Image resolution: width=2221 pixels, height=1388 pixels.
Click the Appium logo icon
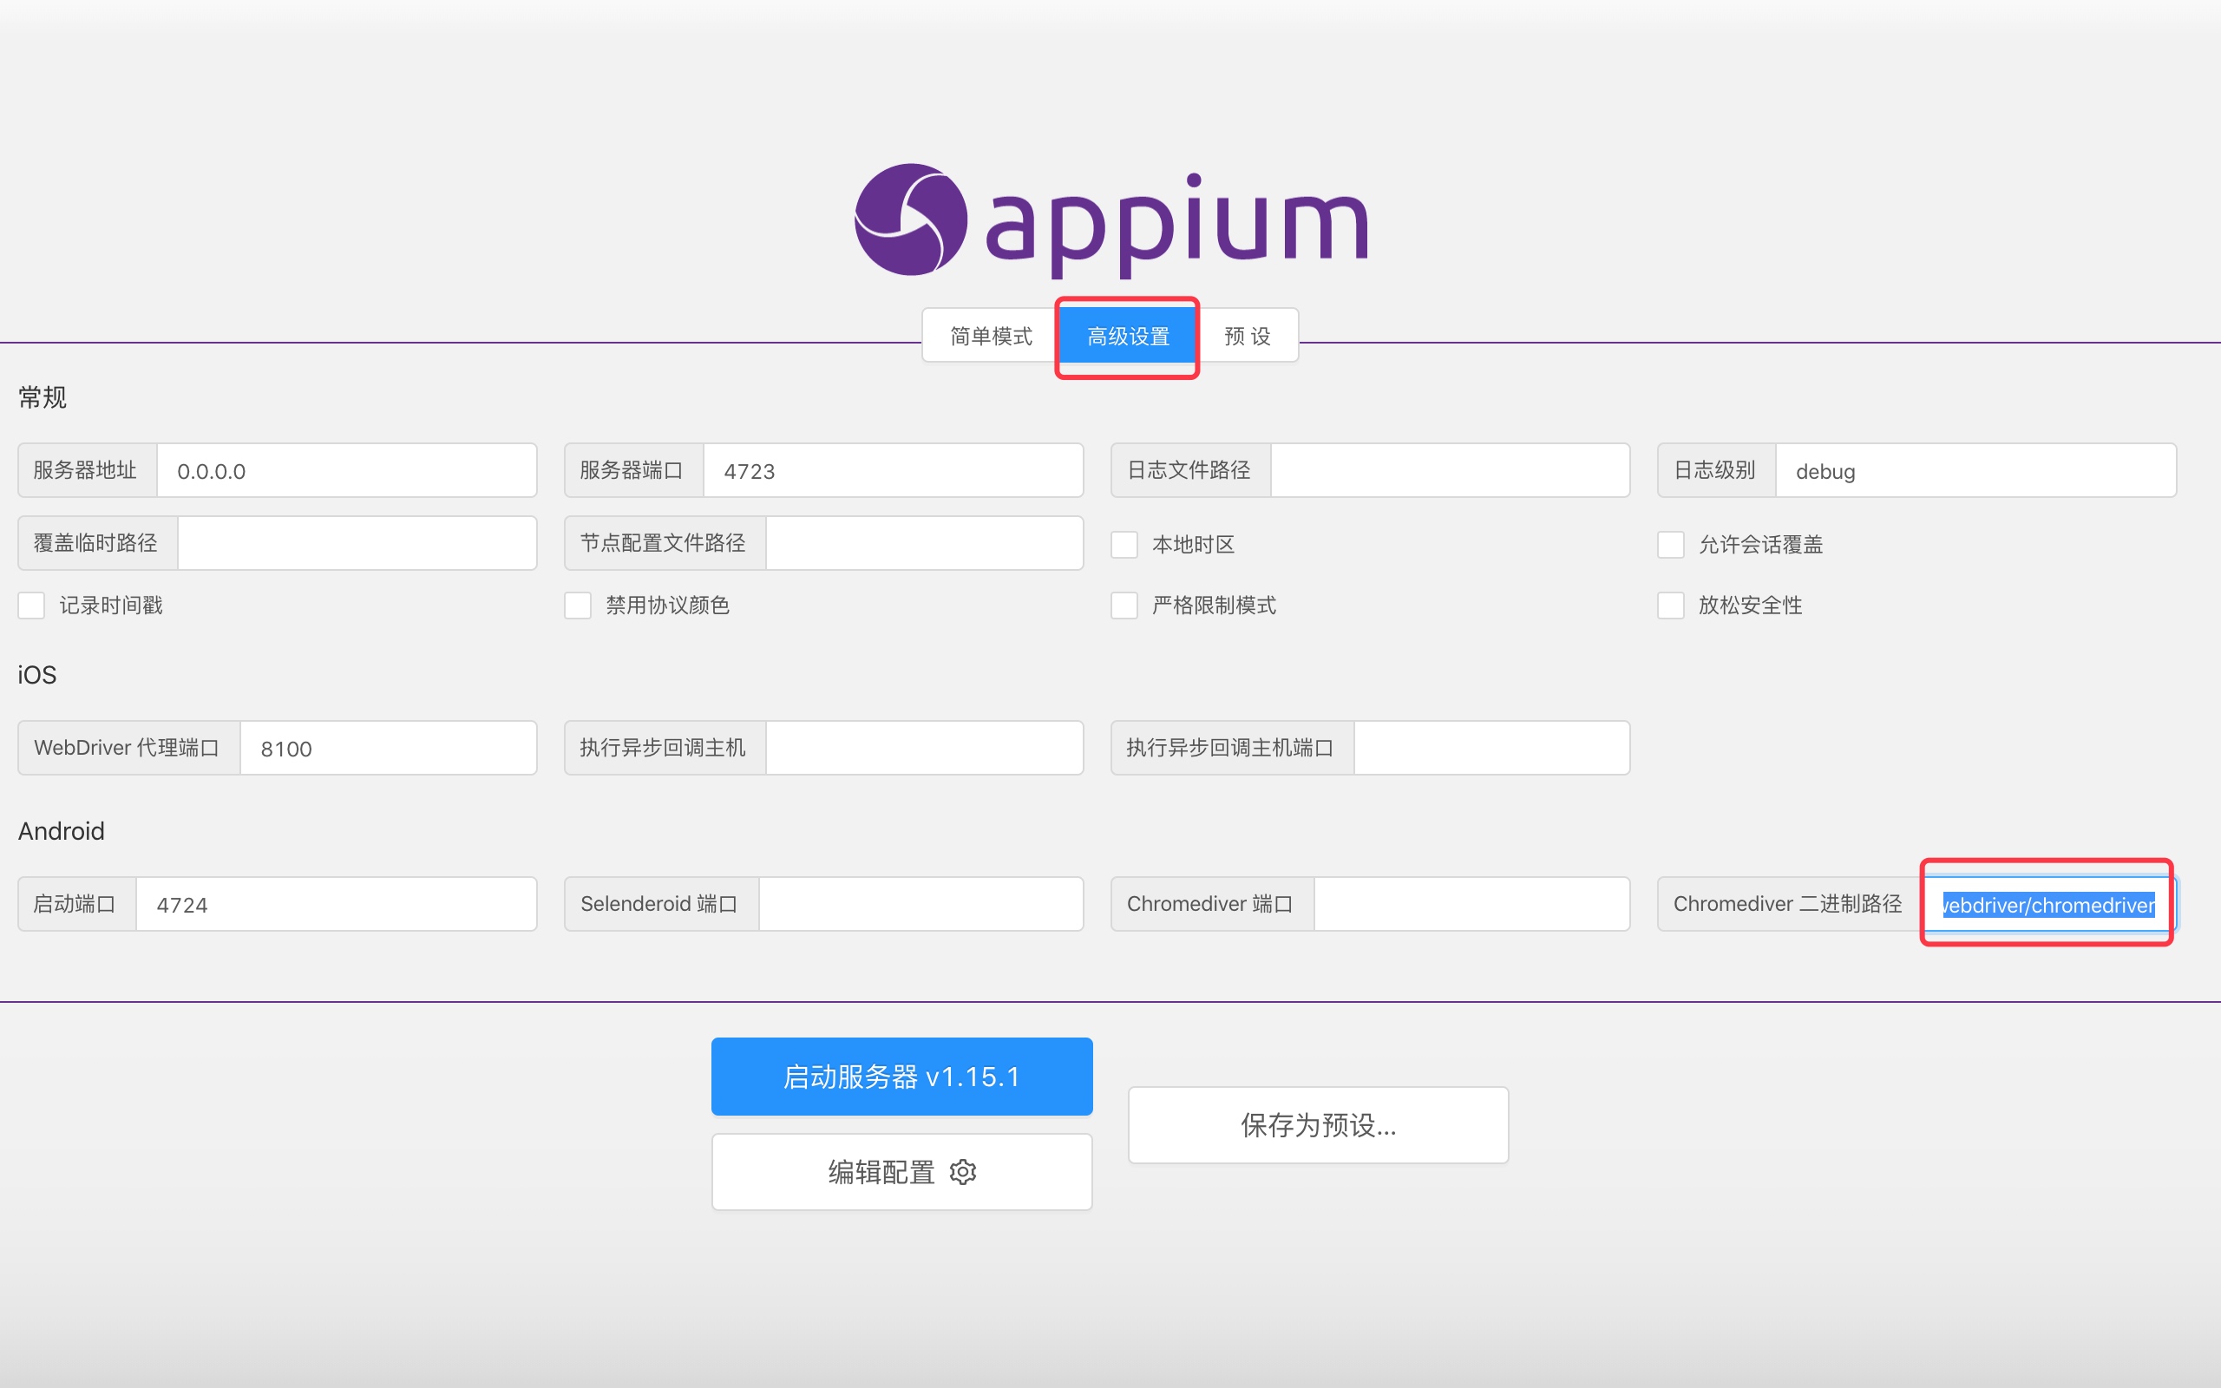coord(910,219)
